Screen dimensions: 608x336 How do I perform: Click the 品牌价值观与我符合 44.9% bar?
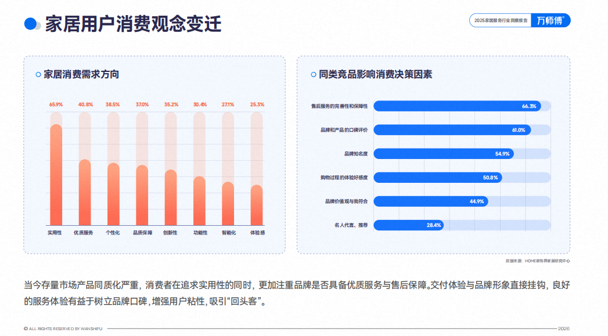coord(431,201)
